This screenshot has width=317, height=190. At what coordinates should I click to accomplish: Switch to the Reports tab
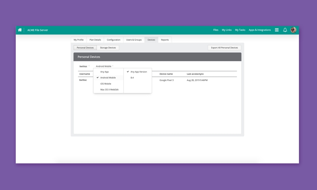click(x=165, y=40)
